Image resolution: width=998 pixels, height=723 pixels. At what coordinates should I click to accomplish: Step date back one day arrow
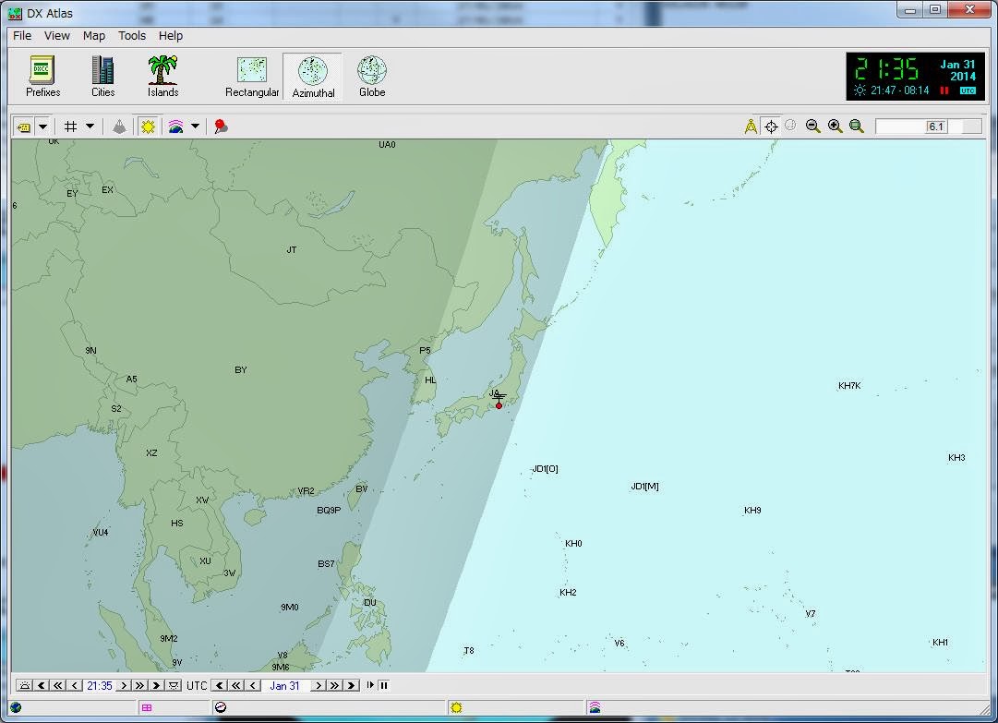tap(253, 685)
